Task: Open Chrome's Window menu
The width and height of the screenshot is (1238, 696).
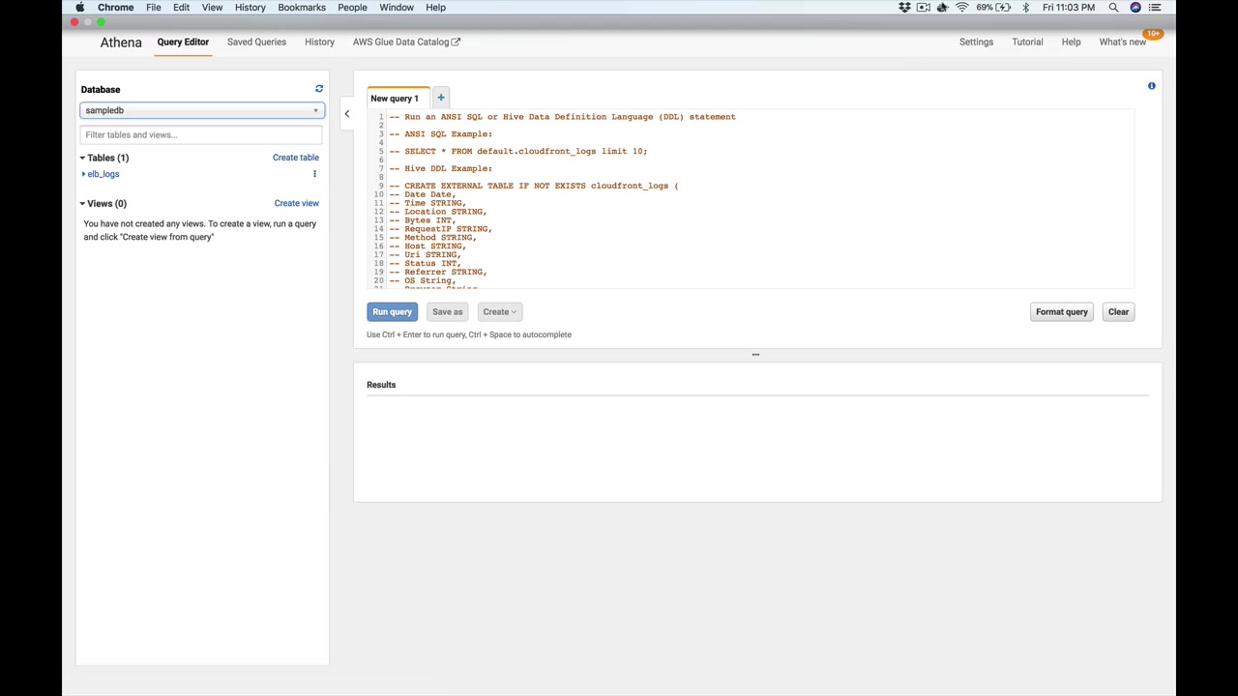Action: 397,8
